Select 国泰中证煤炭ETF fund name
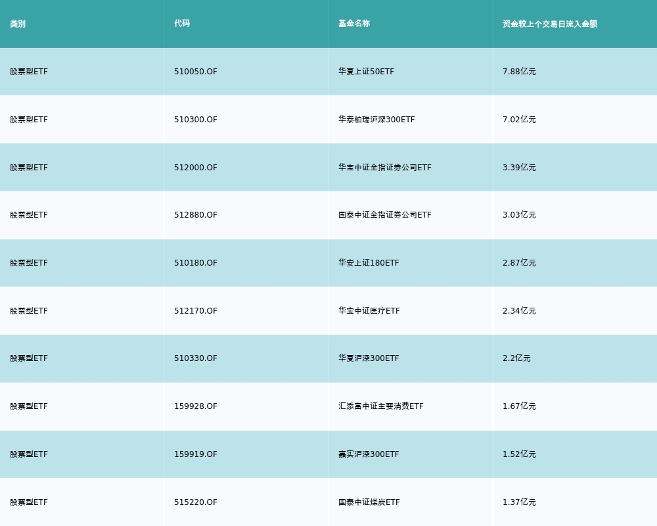The height and width of the screenshot is (526, 657). (369, 502)
